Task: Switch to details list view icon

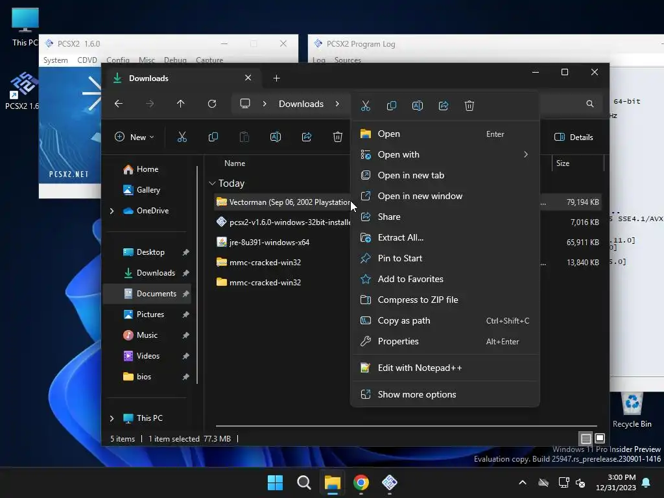Action: (x=586, y=438)
